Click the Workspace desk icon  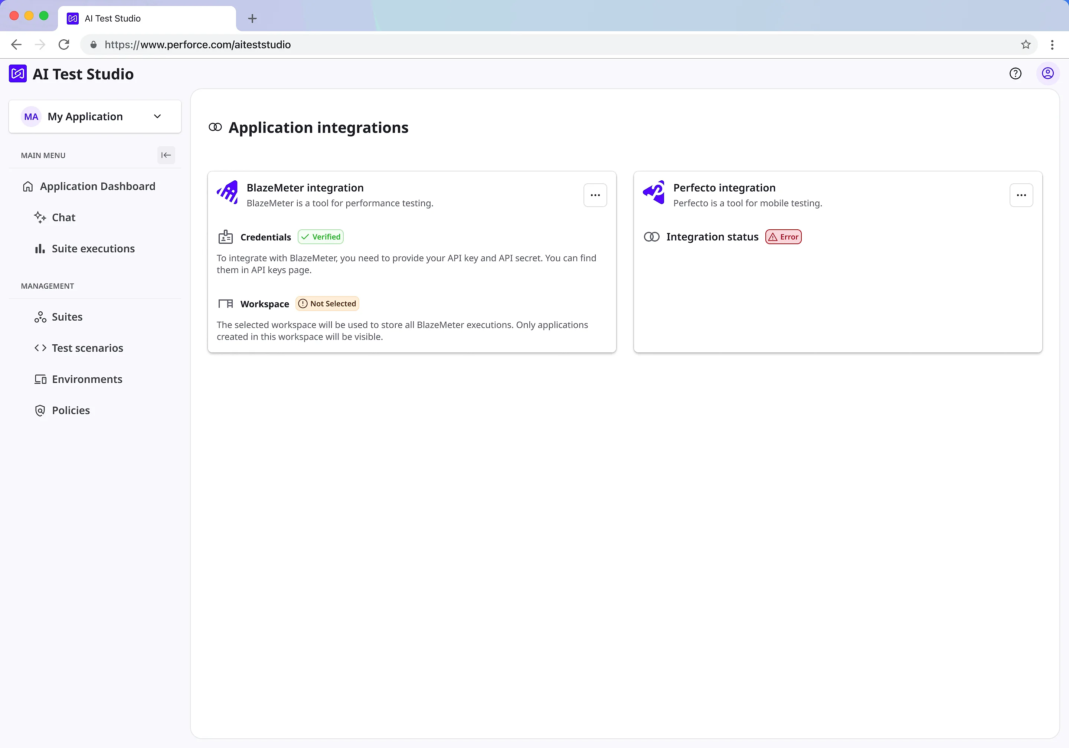pyautogui.click(x=225, y=304)
